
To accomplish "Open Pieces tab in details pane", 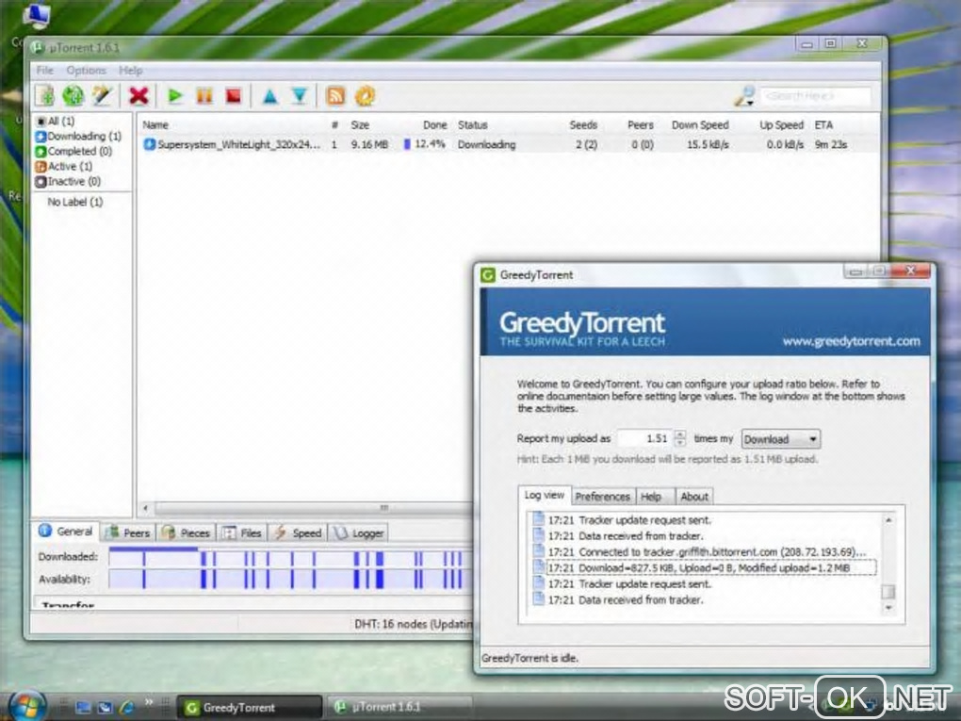I will pos(187,533).
